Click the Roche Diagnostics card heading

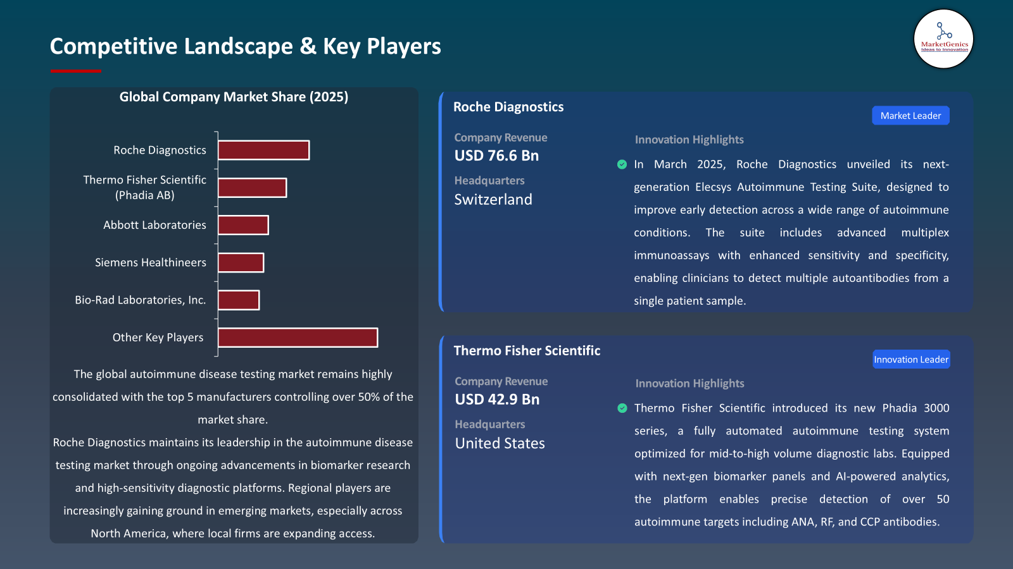pyautogui.click(x=508, y=107)
